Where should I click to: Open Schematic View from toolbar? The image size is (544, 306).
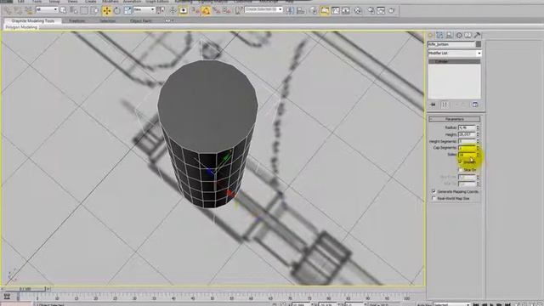(x=346, y=11)
